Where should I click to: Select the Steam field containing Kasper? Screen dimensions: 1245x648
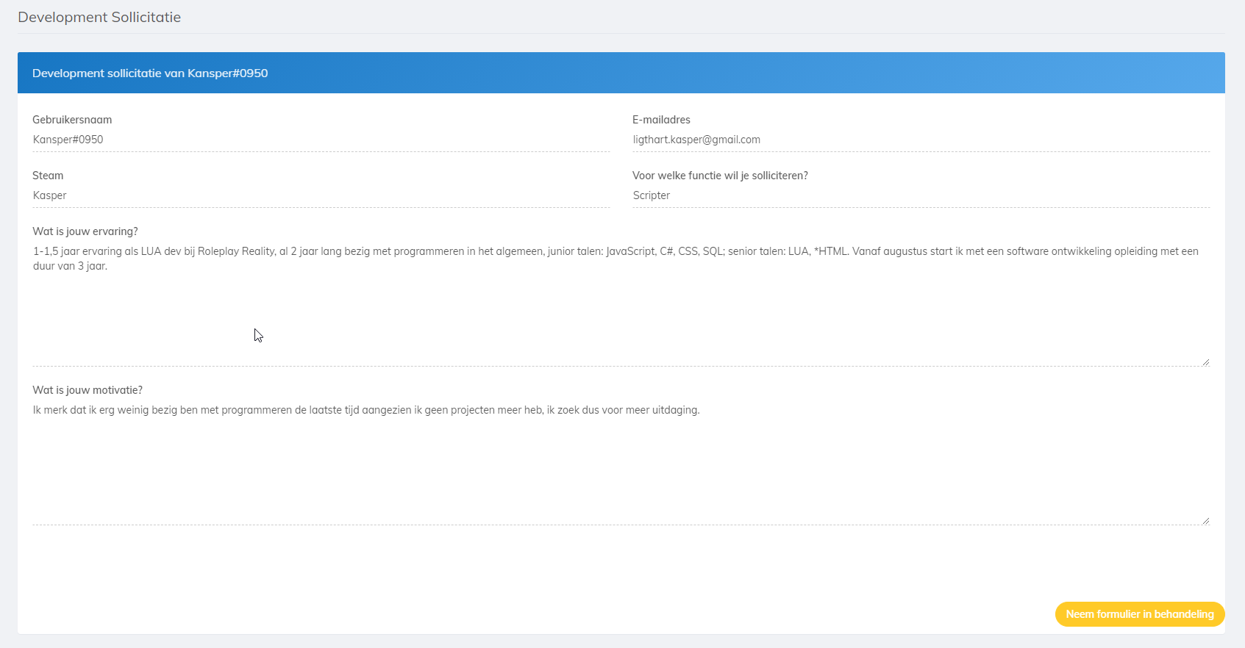pyautogui.click(x=321, y=195)
